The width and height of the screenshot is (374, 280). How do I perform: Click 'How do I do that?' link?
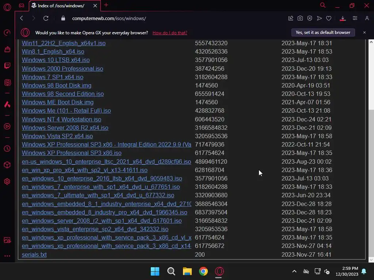(x=170, y=32)
